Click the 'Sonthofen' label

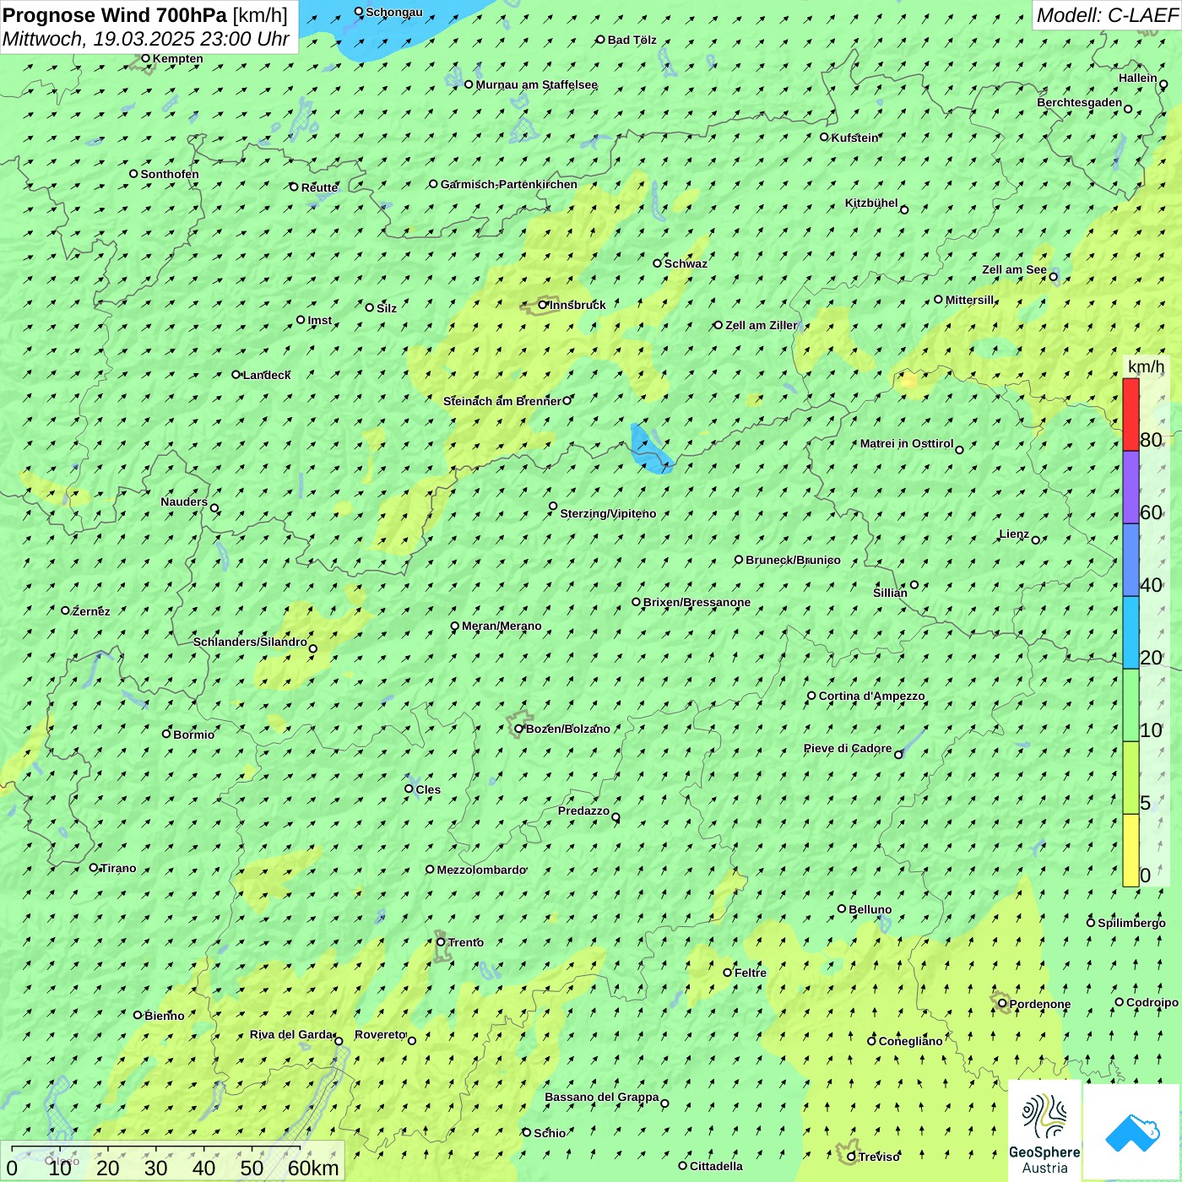(x=170, y=174)
